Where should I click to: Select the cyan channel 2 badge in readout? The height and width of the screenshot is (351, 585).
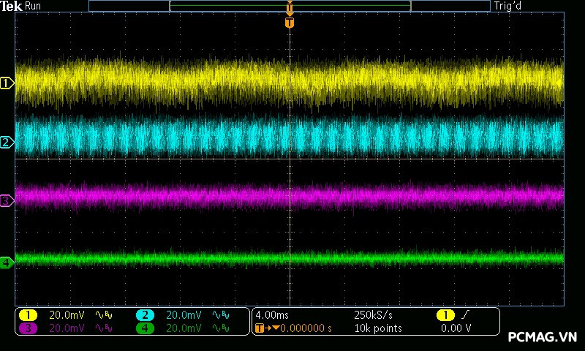[x=146, y=315]
